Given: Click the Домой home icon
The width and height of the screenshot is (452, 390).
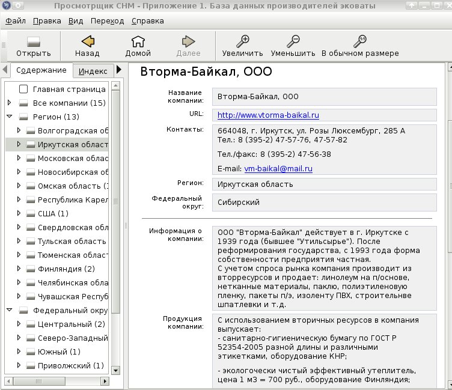Looking at the screenshot, I should tap(138, 41).
